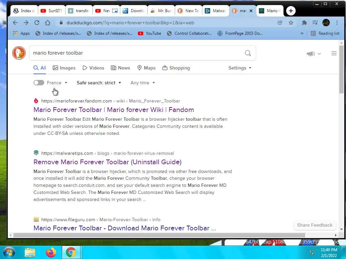Screen dimensions: 346x259
Task: Open Apps bookmark shortcut
Action: [21, 33]
